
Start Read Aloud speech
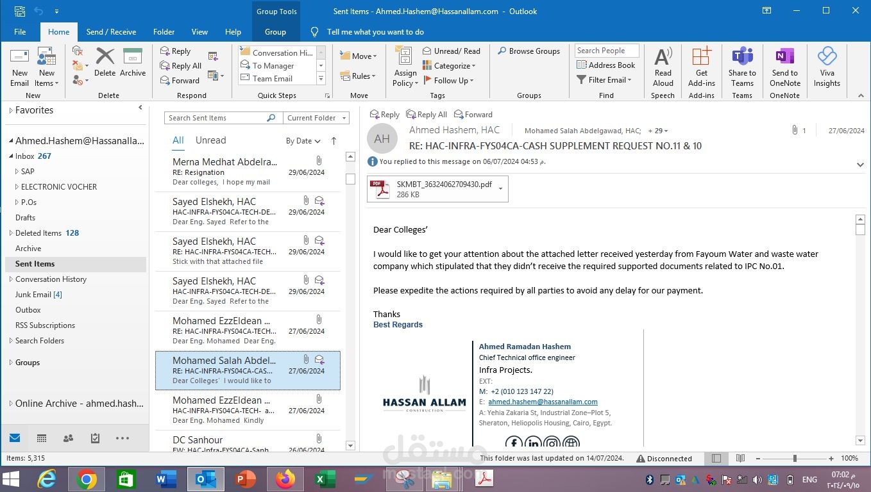[663, 67]
